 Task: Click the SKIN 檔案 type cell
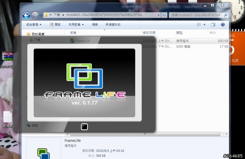point(183,46)
